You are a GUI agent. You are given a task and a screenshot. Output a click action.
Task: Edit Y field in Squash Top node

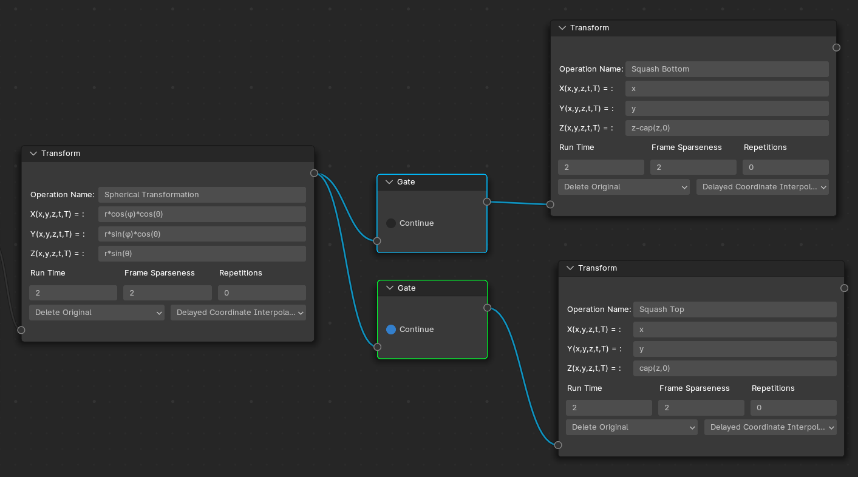point(735,349)
